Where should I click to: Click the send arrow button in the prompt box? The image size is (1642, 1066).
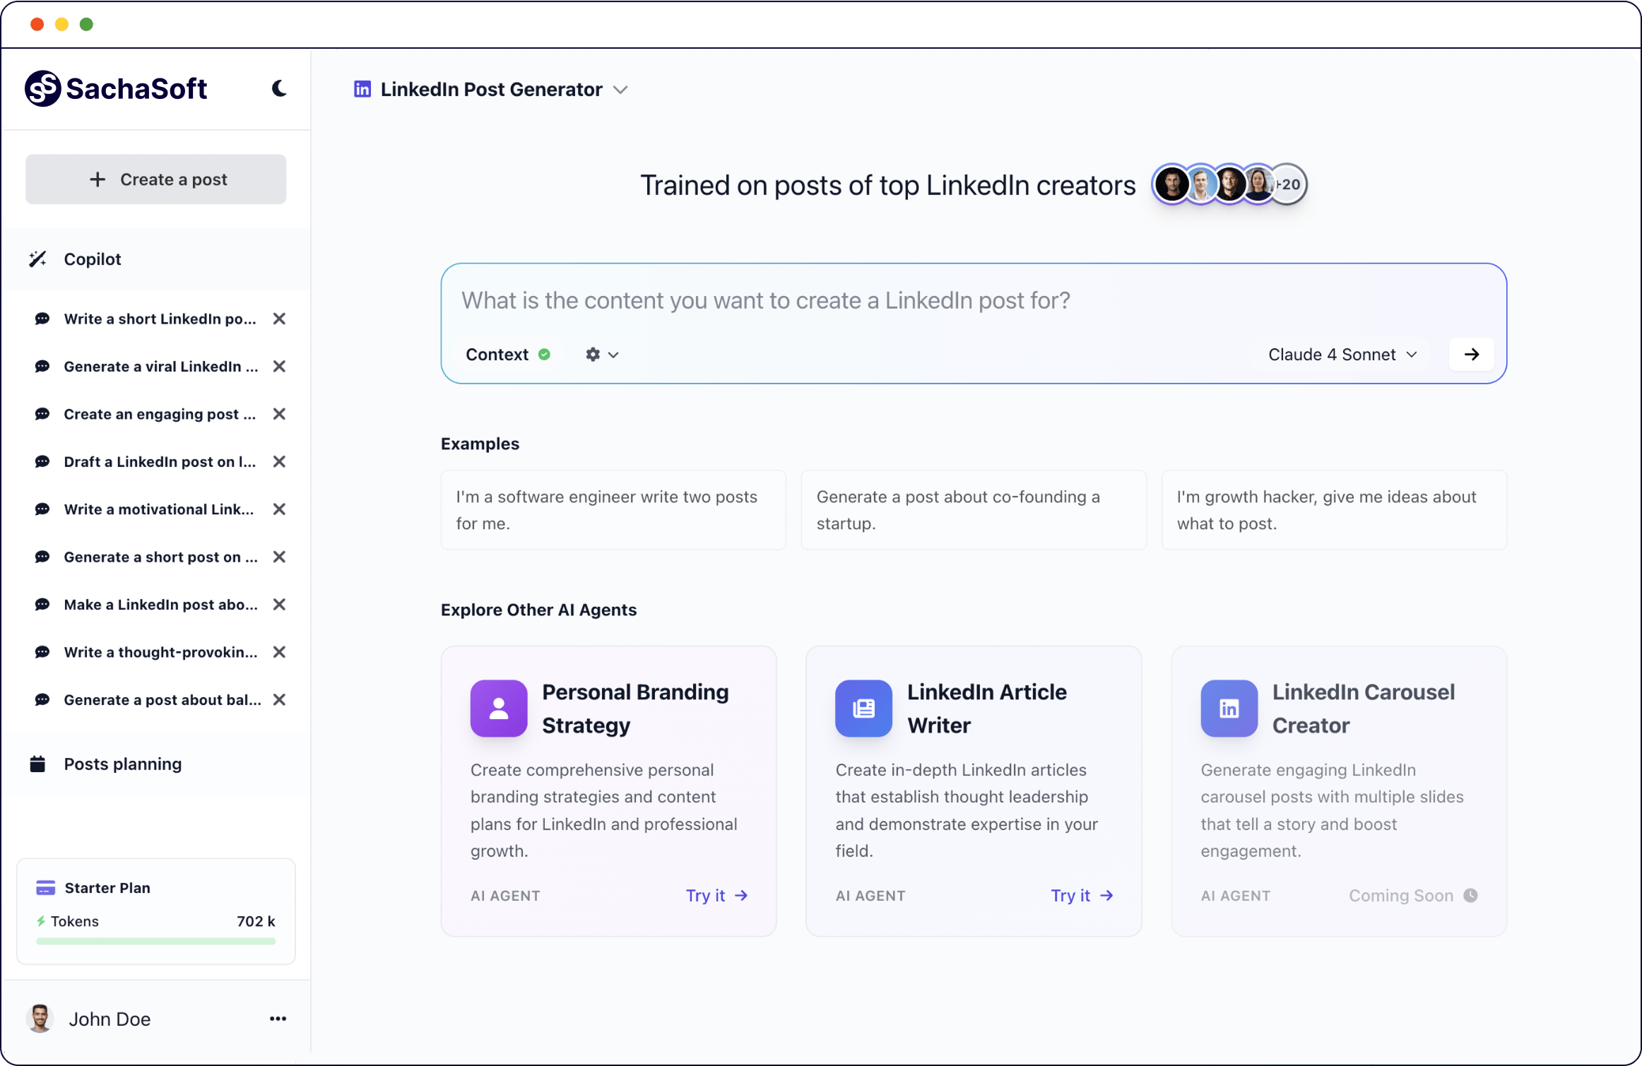tap(1471, 355)
